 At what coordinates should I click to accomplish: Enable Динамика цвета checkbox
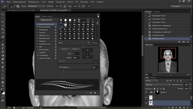point(37,38)
